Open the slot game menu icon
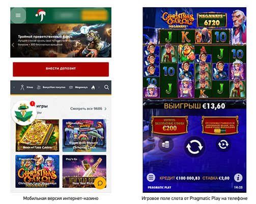The height and width of the screenshot is (204, 256). (151, 178)
